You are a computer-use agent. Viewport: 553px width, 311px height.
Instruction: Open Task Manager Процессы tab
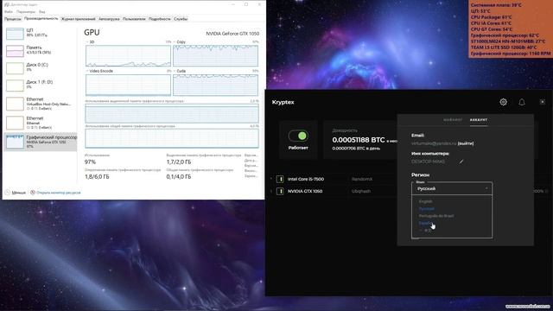[13, 19]
